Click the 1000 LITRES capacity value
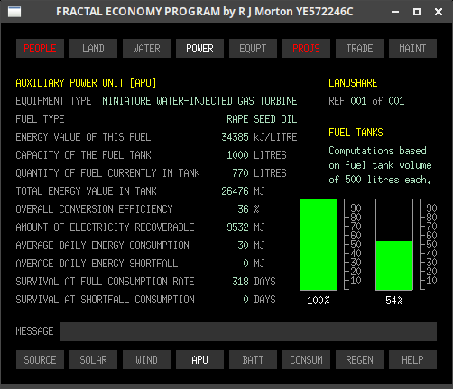This screenshot has height=389, width=453. pyautogui.click(x=256, y=155)
